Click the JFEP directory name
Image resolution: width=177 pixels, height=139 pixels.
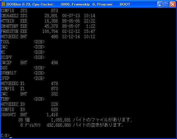coord(5,78)
